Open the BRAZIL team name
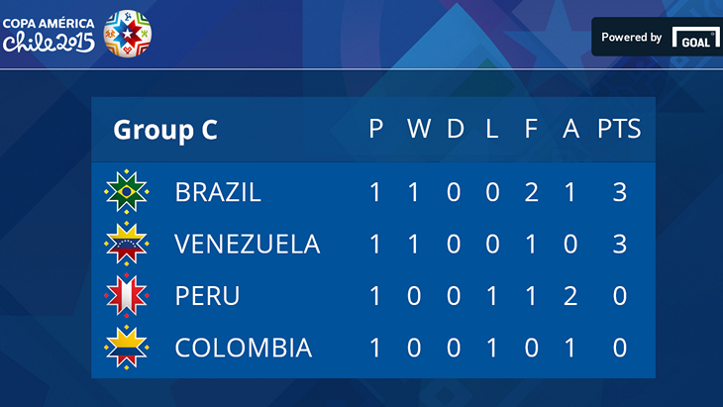 pyautogui.click(x=218, y=192)
